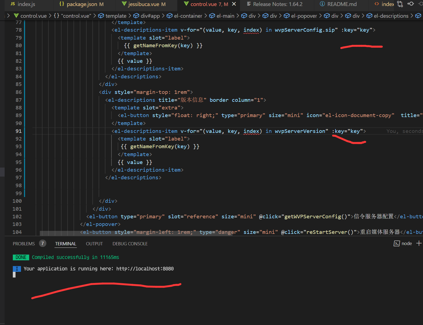The height and width of the screenshot is (325, 423).
Task: Click {{ value }} on line 95
Action: tap(135, 162)
